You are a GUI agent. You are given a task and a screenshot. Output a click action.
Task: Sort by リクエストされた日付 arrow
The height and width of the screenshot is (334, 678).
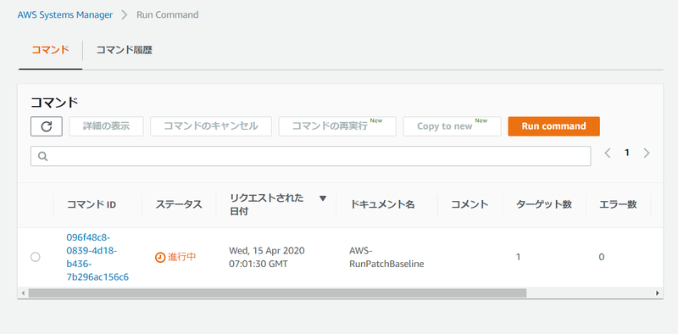[x=323, y=198]
